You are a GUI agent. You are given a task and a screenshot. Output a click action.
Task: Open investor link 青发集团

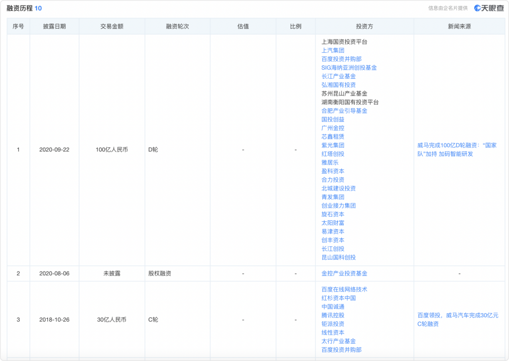point(333,197)
